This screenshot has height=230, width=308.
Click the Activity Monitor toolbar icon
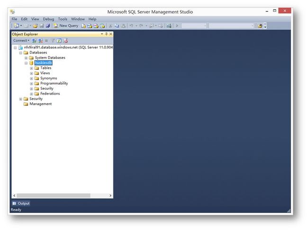click(169, 26)
